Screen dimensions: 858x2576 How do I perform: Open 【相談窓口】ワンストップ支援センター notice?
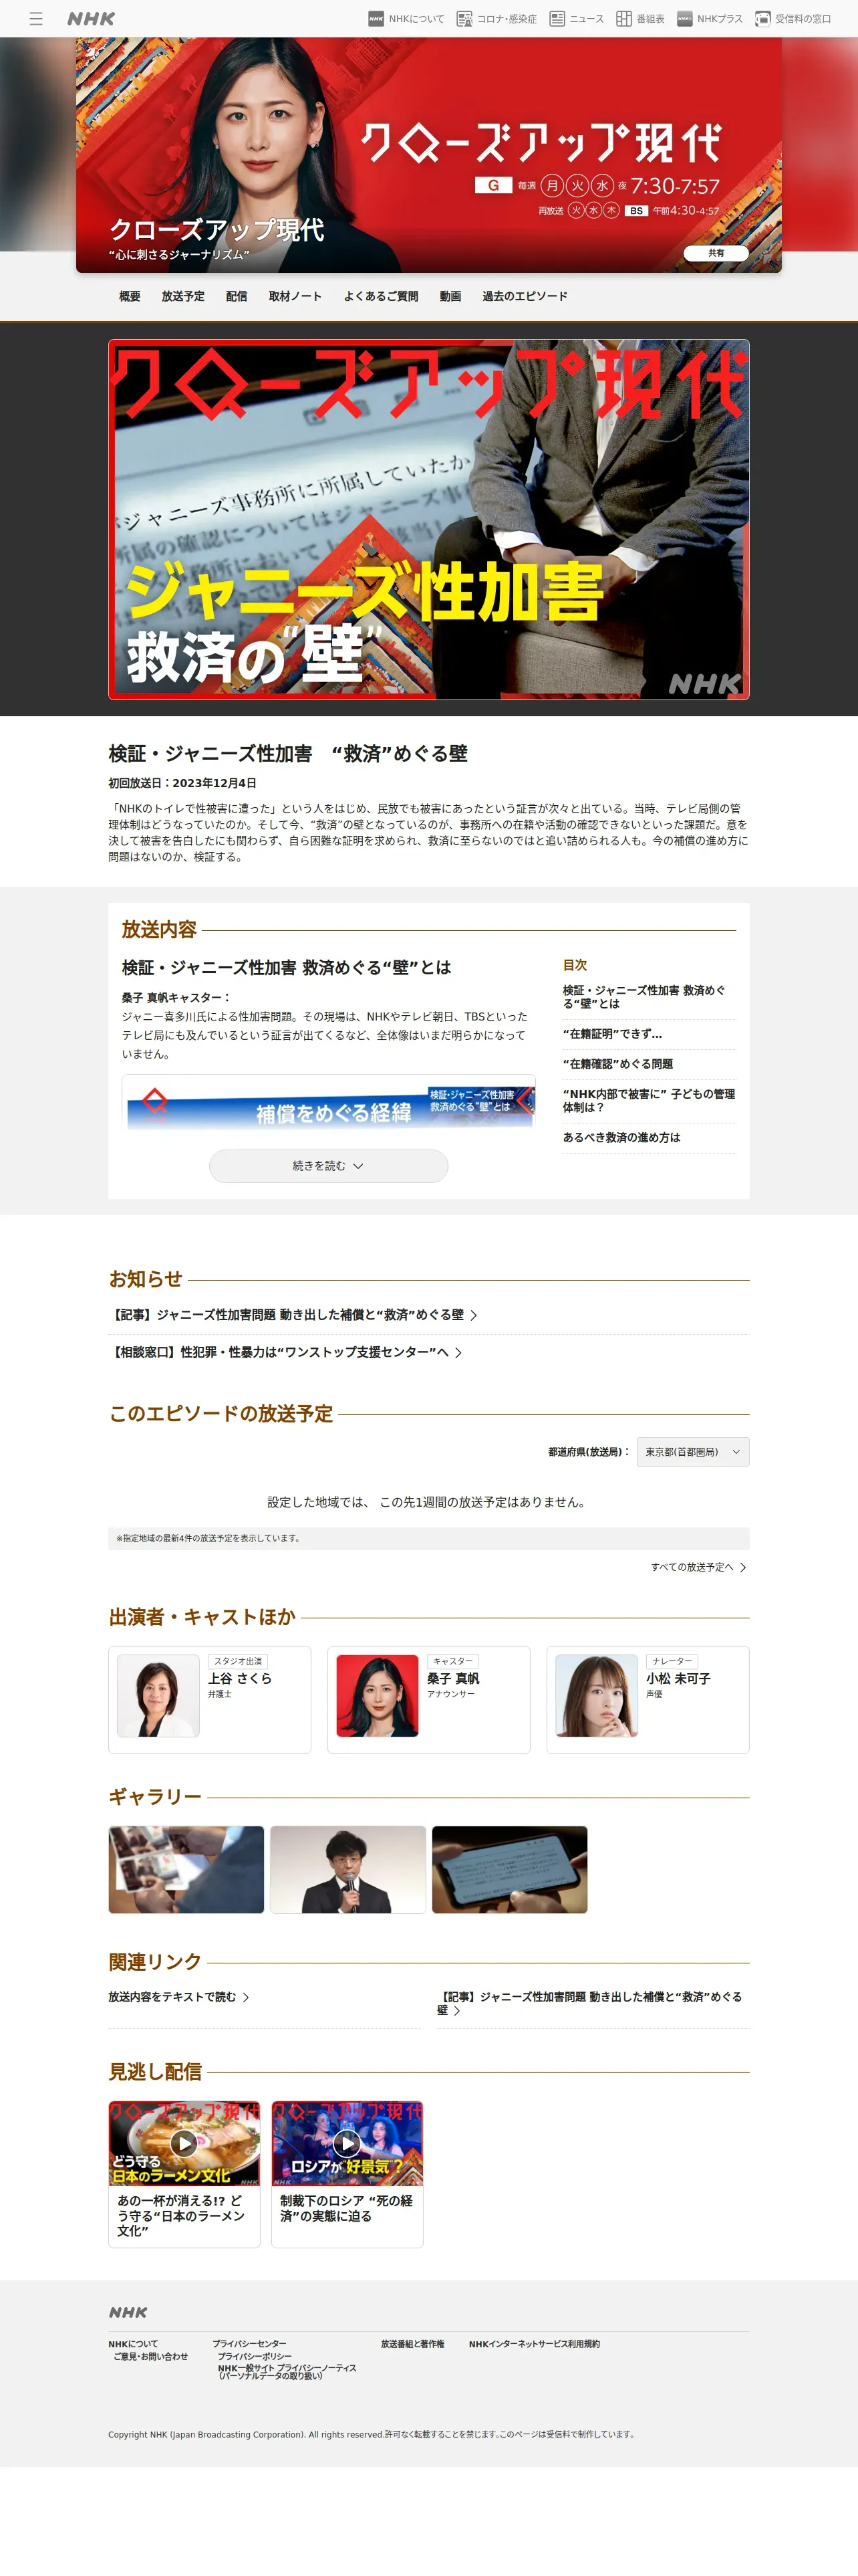click(286, 1352)
